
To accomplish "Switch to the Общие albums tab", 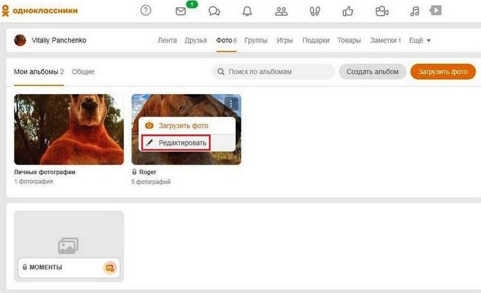I will click(83, 71).
